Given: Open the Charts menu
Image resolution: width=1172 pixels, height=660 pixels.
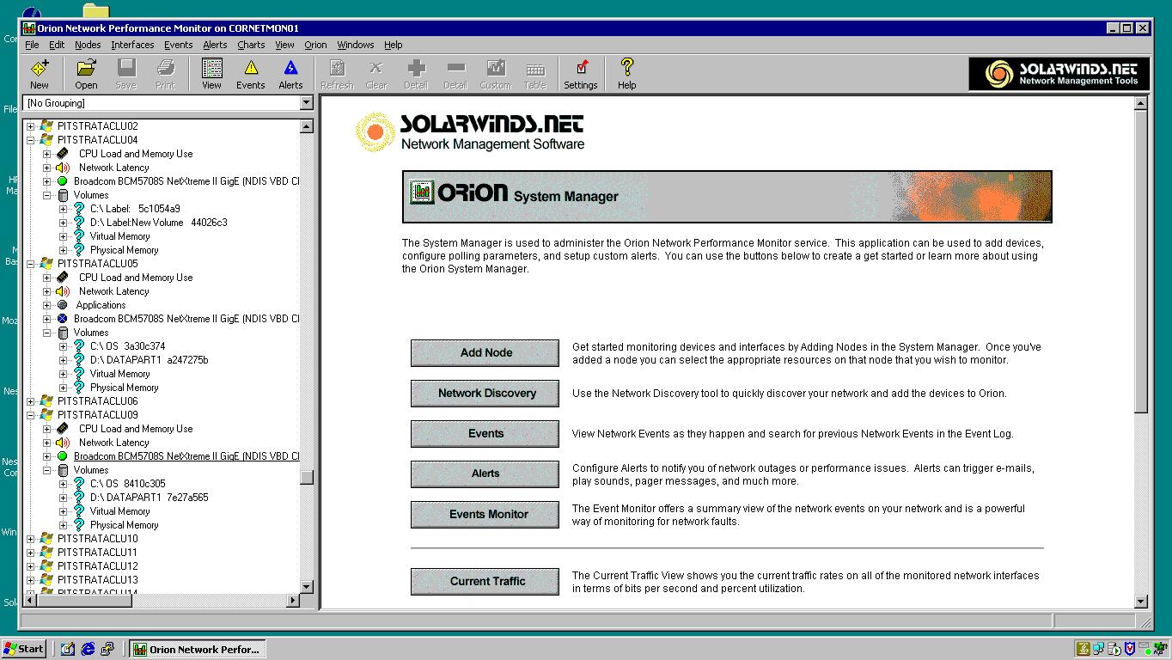Looking at the screenshot, I should 251,45.
